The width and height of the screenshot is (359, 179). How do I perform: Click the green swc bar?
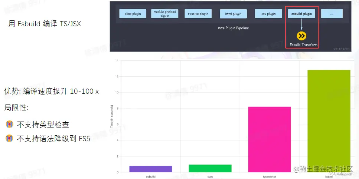click(x=210, y=169)
